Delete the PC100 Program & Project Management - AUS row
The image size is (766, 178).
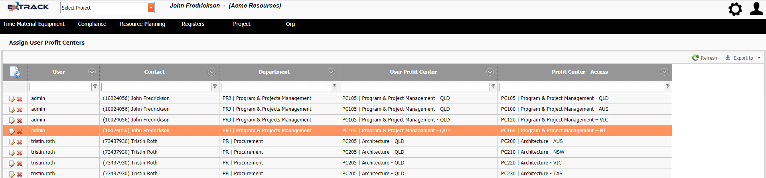coord(20,110)
